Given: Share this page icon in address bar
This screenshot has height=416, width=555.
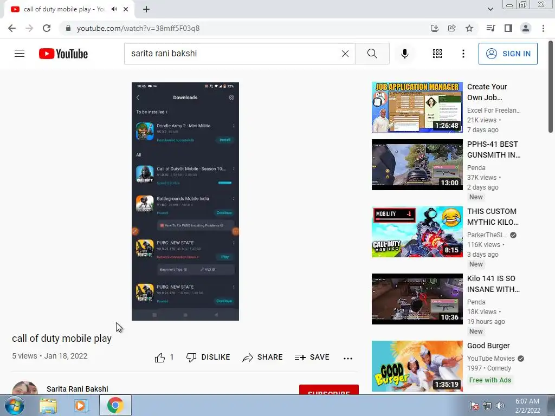Looking at the screenshot, I should (x=451, y=28).
